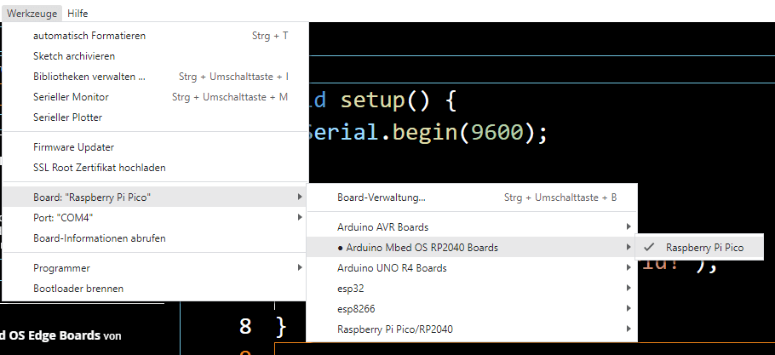Open the Serieller Plotter

[67, 117]
